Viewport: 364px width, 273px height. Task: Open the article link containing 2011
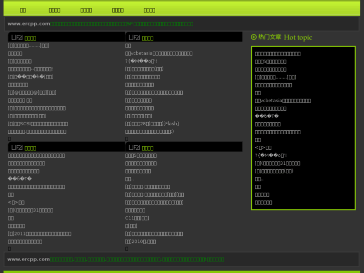pos(40,233)
